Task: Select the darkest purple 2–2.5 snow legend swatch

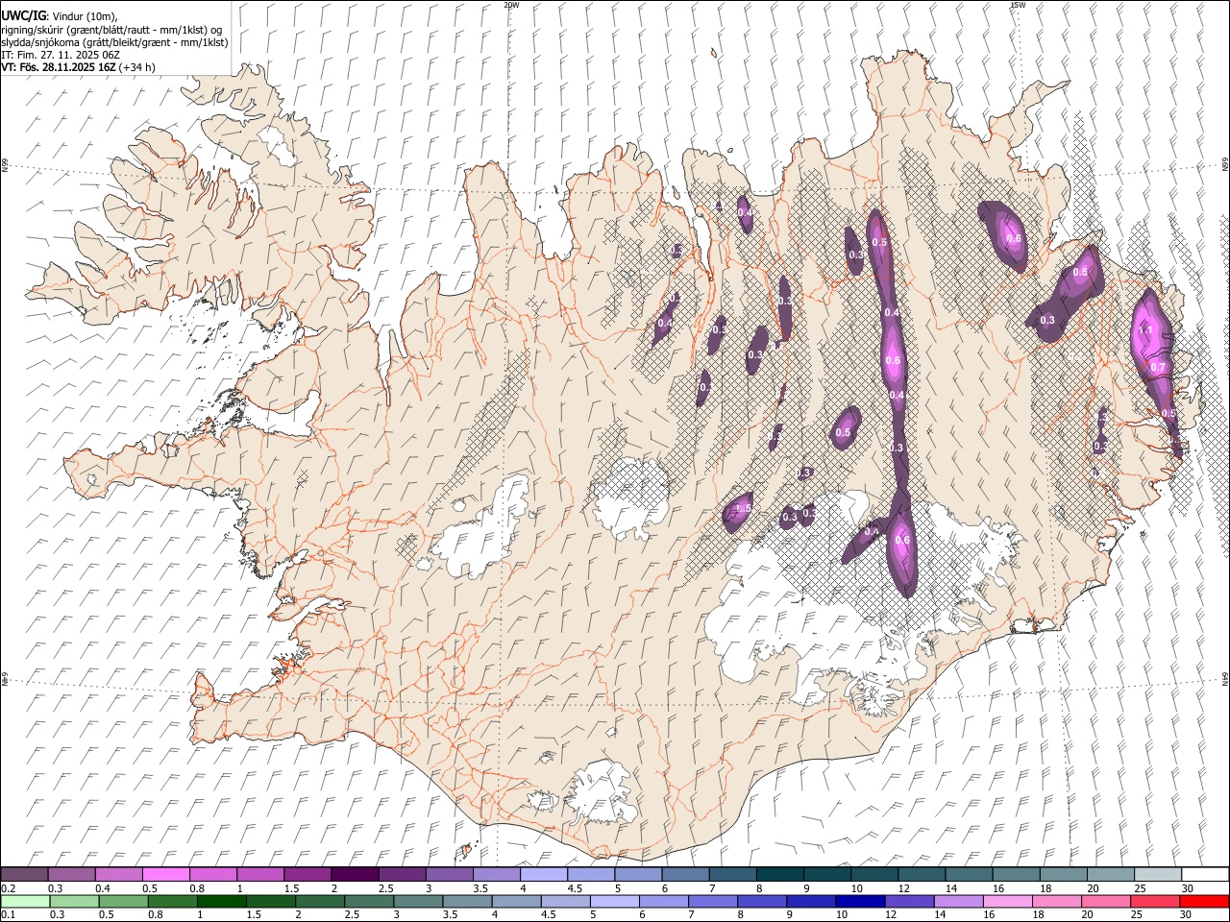Action: 355,874
